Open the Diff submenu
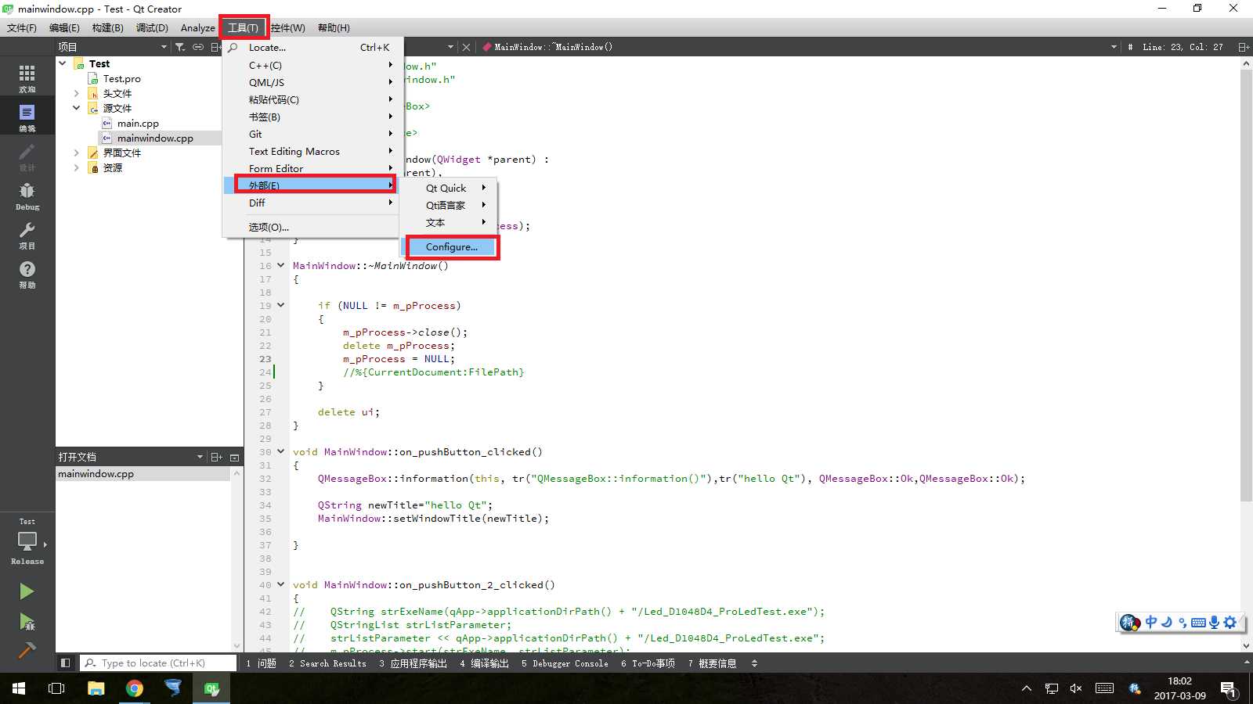This screenshot has height=704, width=1253. coord(313,203)
